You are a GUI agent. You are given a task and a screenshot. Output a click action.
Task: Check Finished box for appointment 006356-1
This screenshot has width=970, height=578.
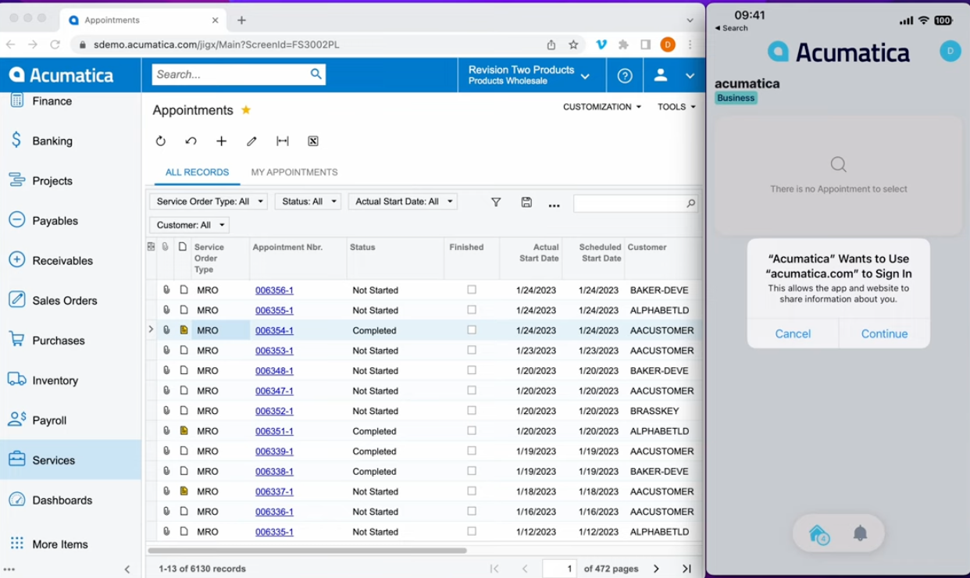(472, 290)
